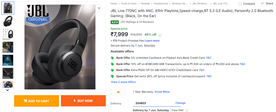
Task: Click the delivery fee question mark icon
Action: (x=187, y=110)
